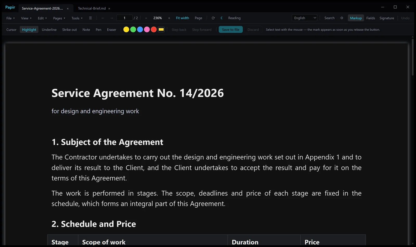416x247 pixels.
Task: Click Step back button
Action: click(x=179, y=30)
